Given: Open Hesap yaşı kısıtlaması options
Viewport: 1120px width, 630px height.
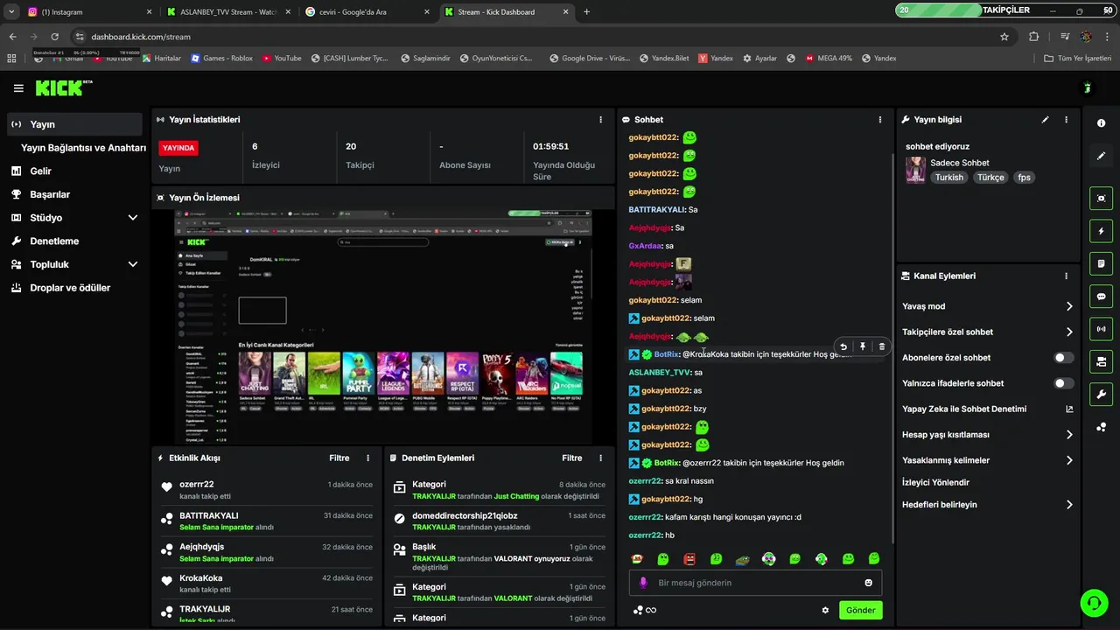Looking at the screenshot, I should [988, 435].
